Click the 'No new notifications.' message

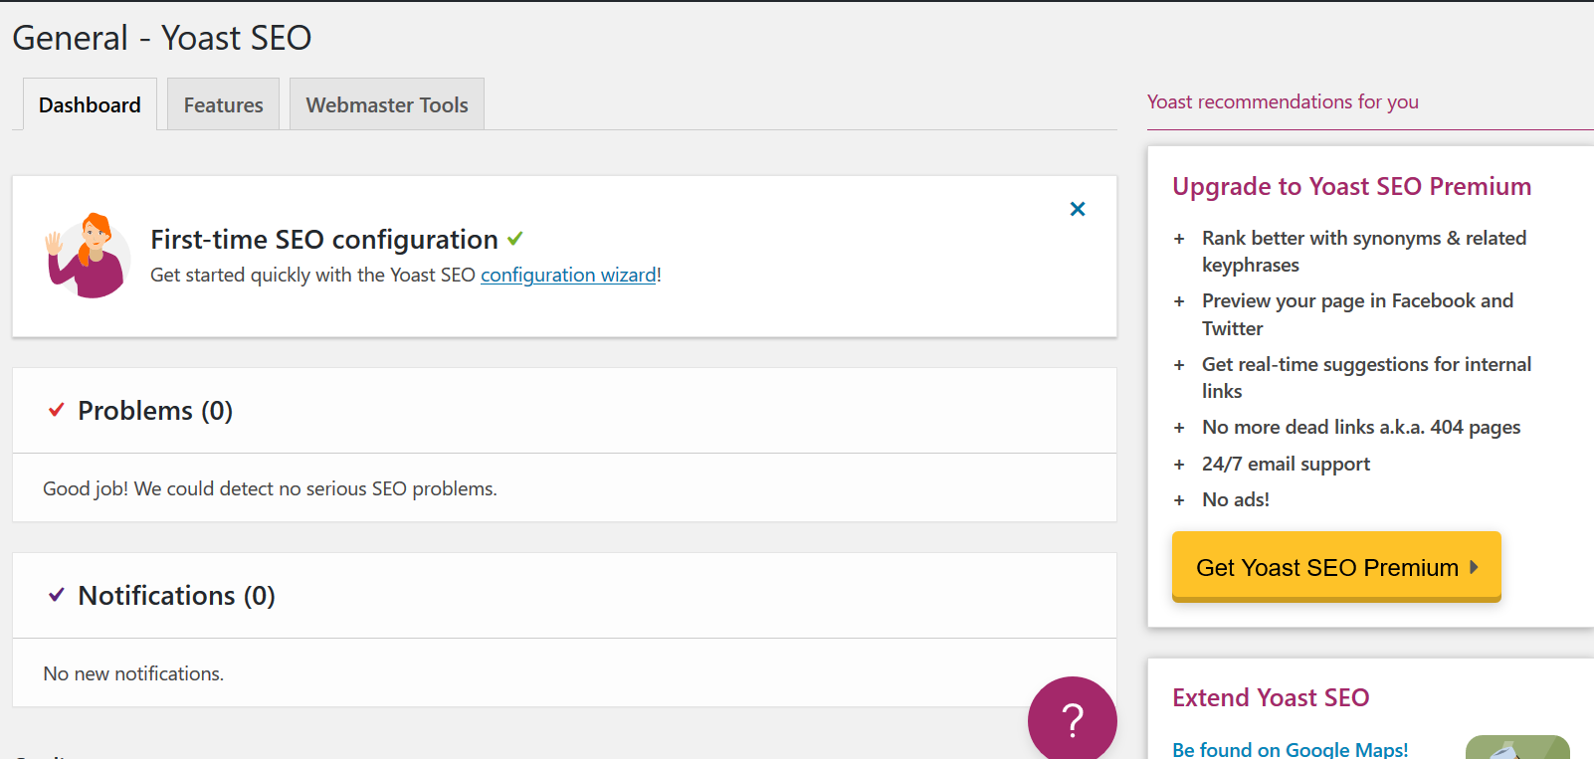point(133,673)
